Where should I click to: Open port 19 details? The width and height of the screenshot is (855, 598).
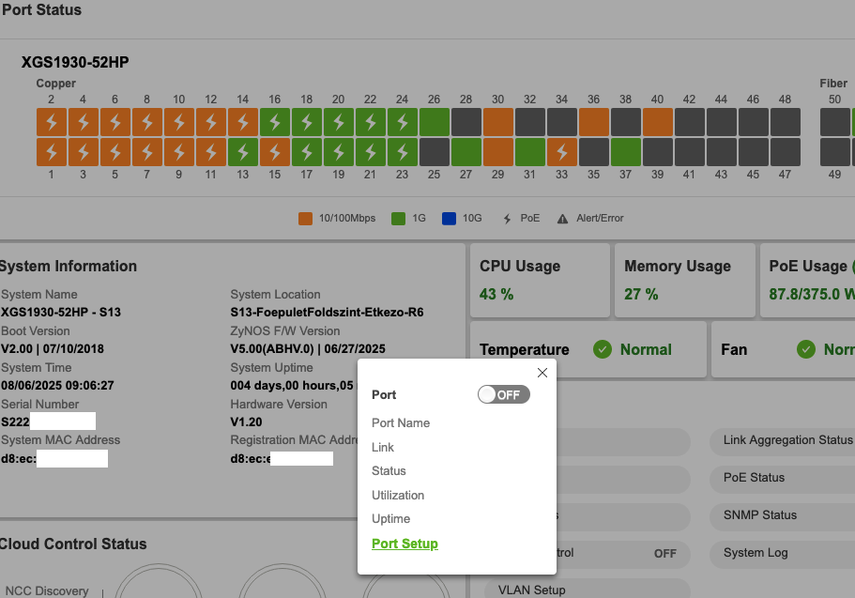click(339, 152)
